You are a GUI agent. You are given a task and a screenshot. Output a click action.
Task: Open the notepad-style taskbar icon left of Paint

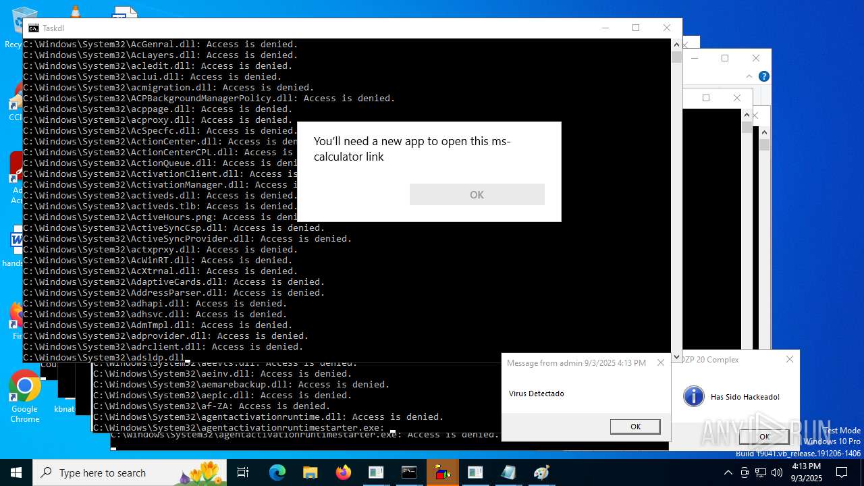508,473
